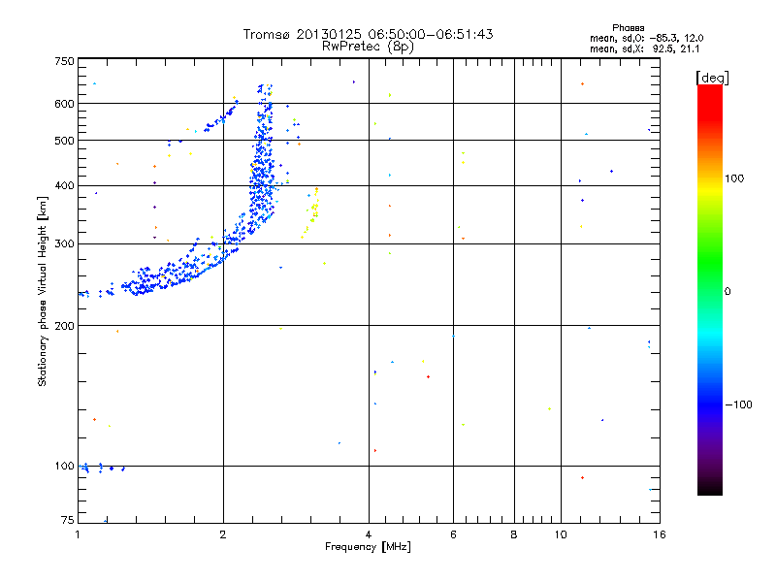Viewport: 776px width, 582px height.
Task: Click the orange data point at top right near 650 km
Action: [x=583, y=84]
